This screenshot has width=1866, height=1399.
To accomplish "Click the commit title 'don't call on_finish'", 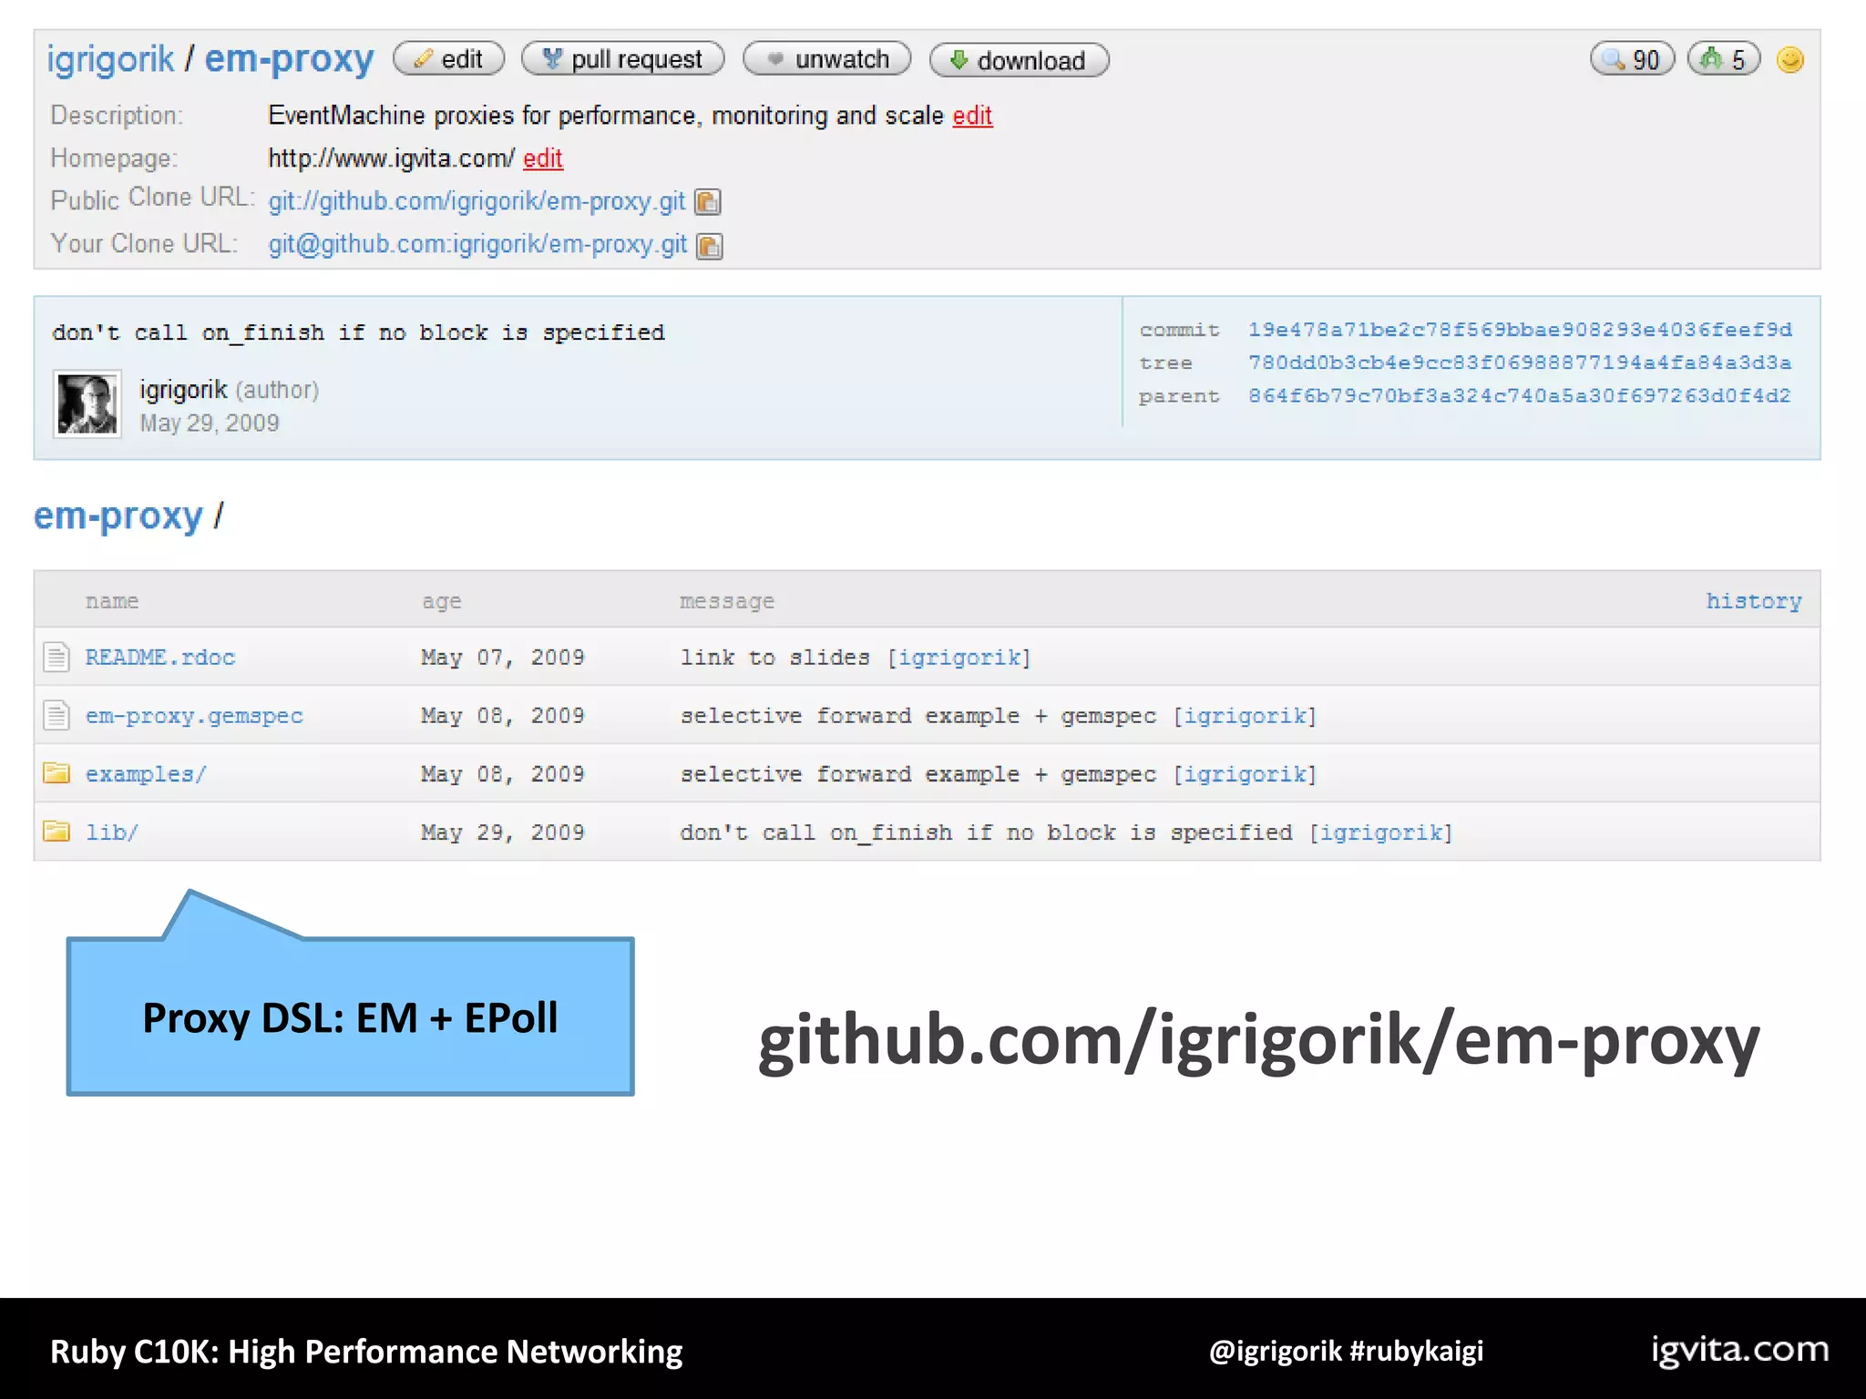I will (358, 332).
